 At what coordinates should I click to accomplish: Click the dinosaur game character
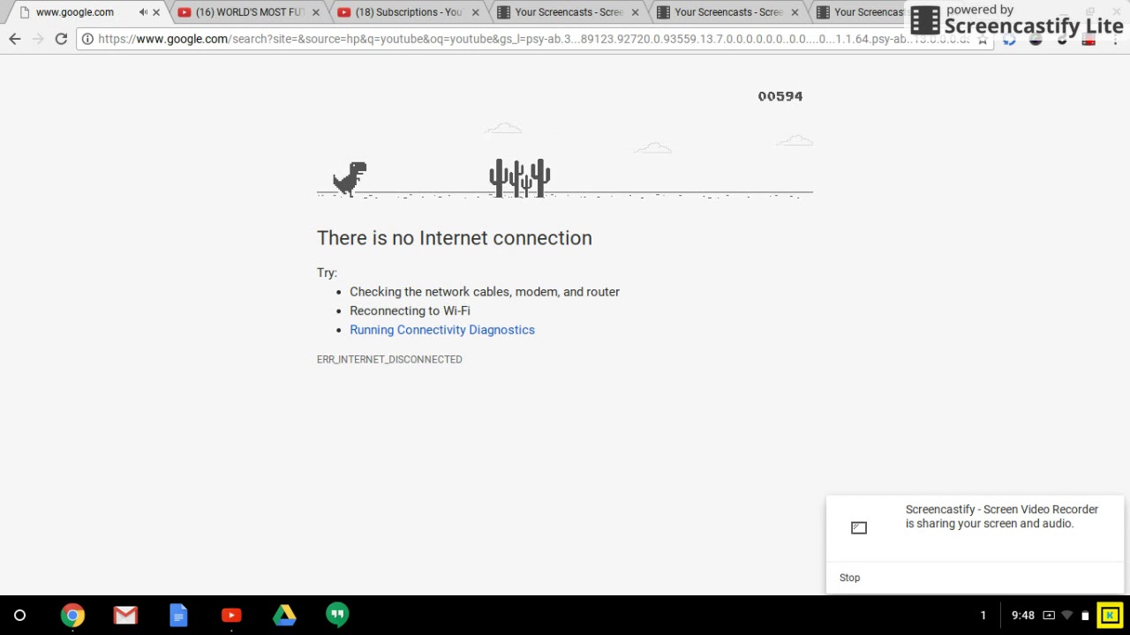[x=350, y=178]
